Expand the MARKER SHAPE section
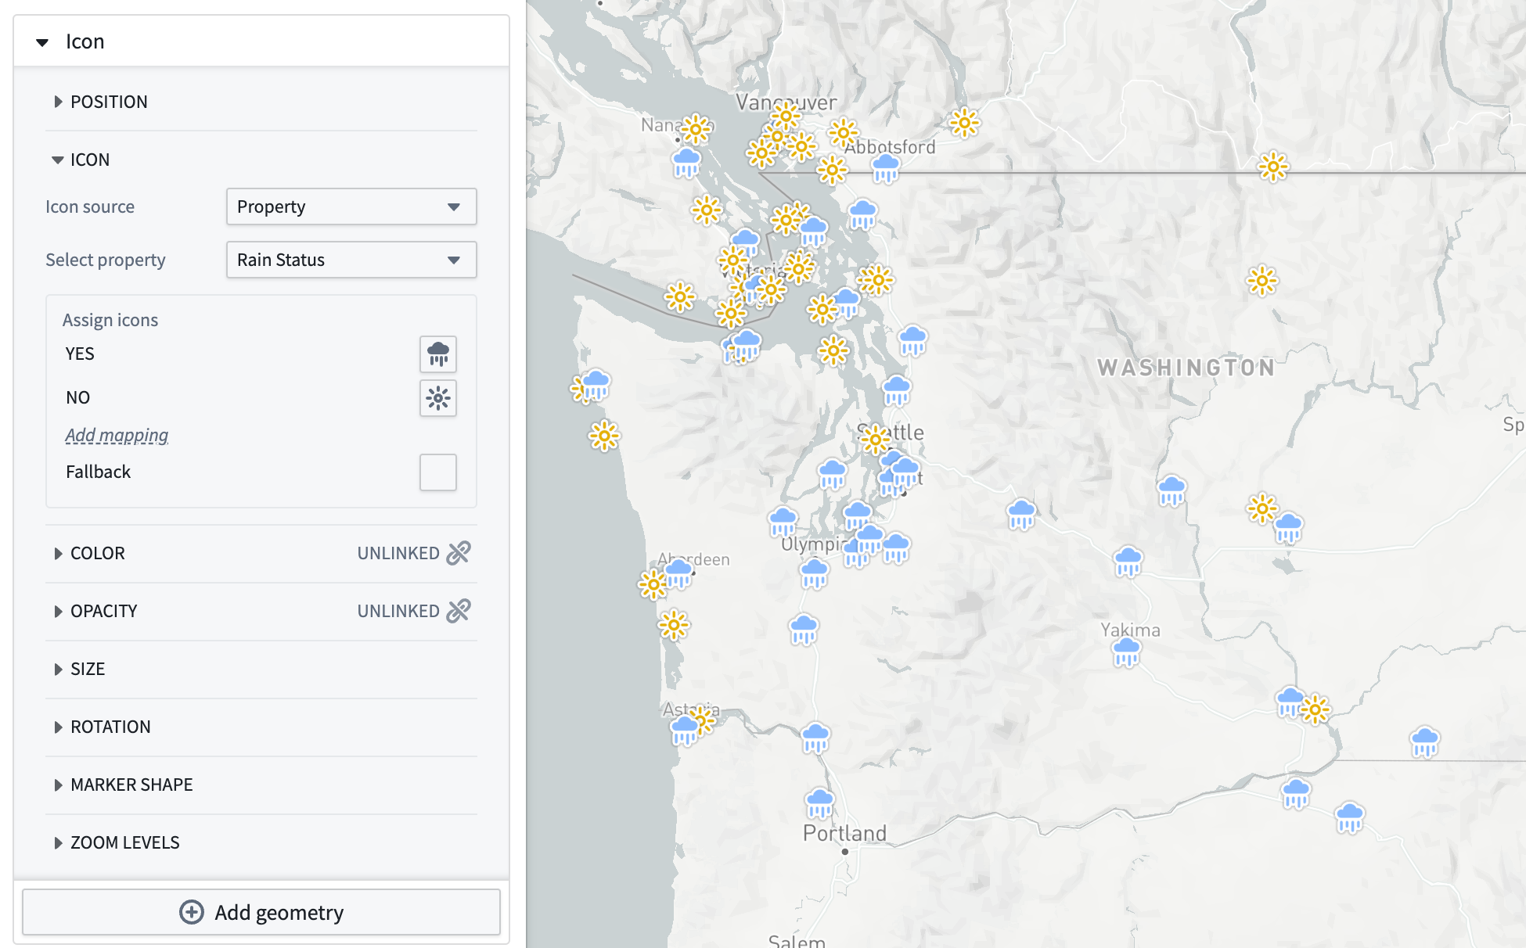Image resolution: width=1526 pixels, height=948 pixels. point(57,785)
